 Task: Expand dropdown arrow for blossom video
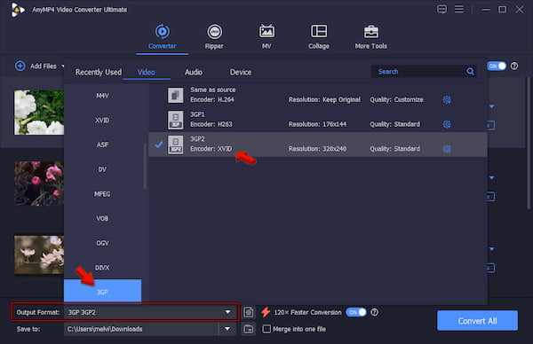pos(491,249)
